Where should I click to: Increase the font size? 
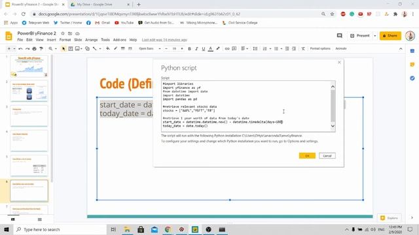182,49
